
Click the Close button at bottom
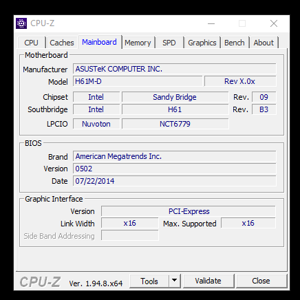tap(261, 281)
